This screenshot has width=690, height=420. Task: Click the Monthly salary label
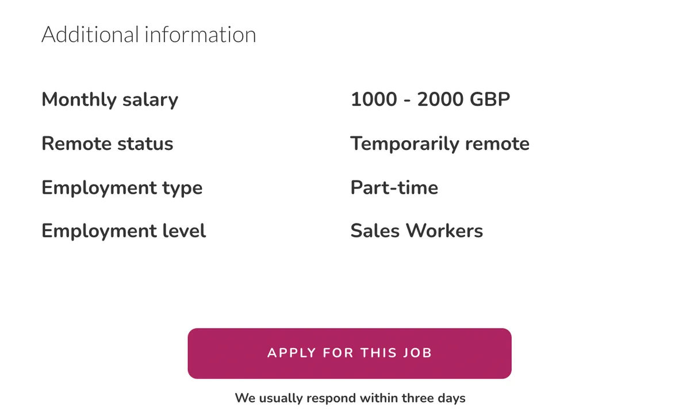pos(110,99)
